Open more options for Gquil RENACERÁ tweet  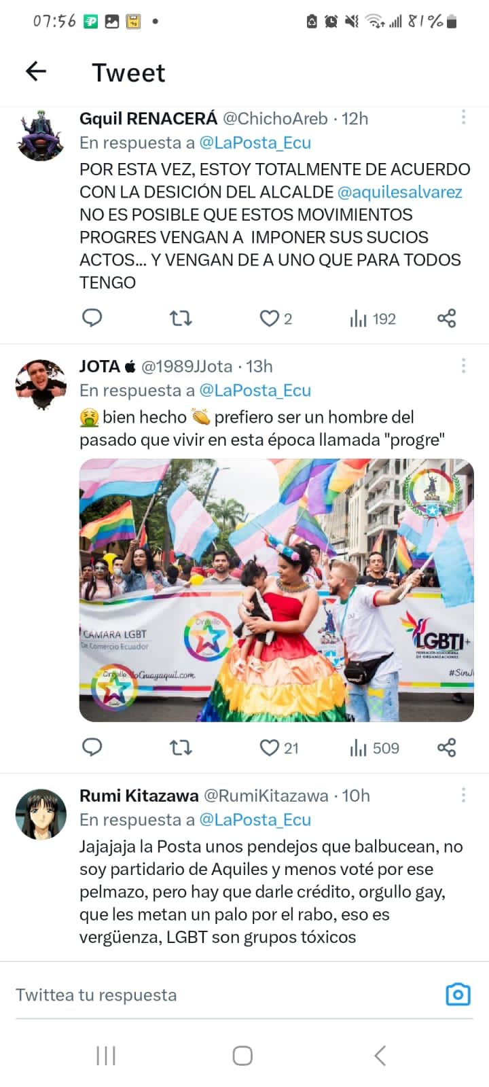463,118
